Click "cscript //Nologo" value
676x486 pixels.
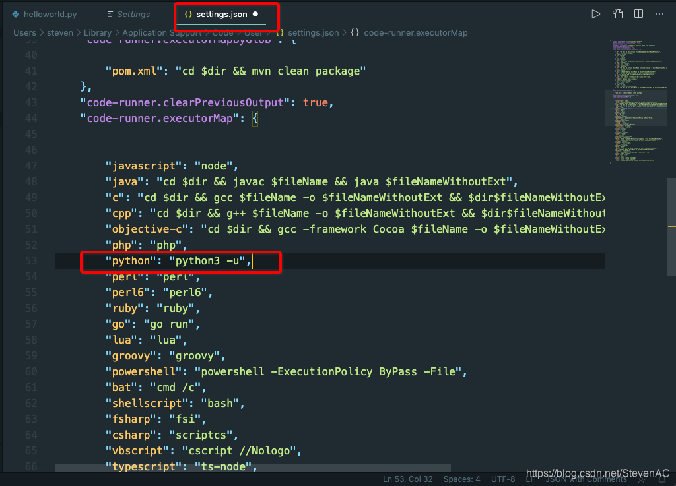pos(239,450)
